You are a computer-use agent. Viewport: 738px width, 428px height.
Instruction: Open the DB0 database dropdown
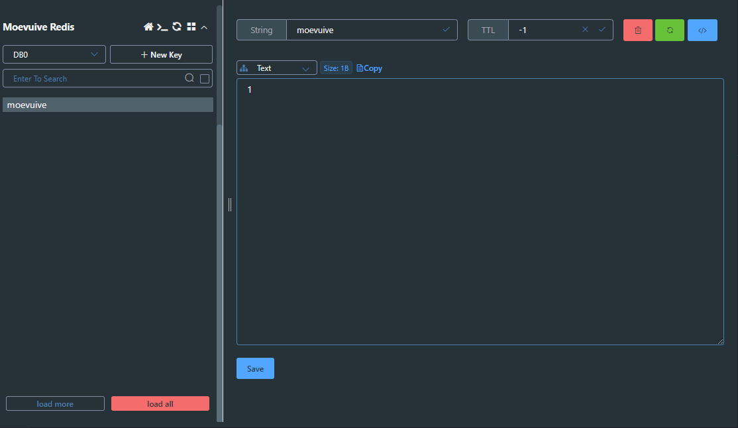point(54,54)
